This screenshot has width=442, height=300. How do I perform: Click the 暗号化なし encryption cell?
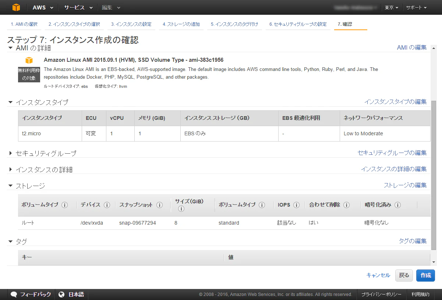(376, 223)
